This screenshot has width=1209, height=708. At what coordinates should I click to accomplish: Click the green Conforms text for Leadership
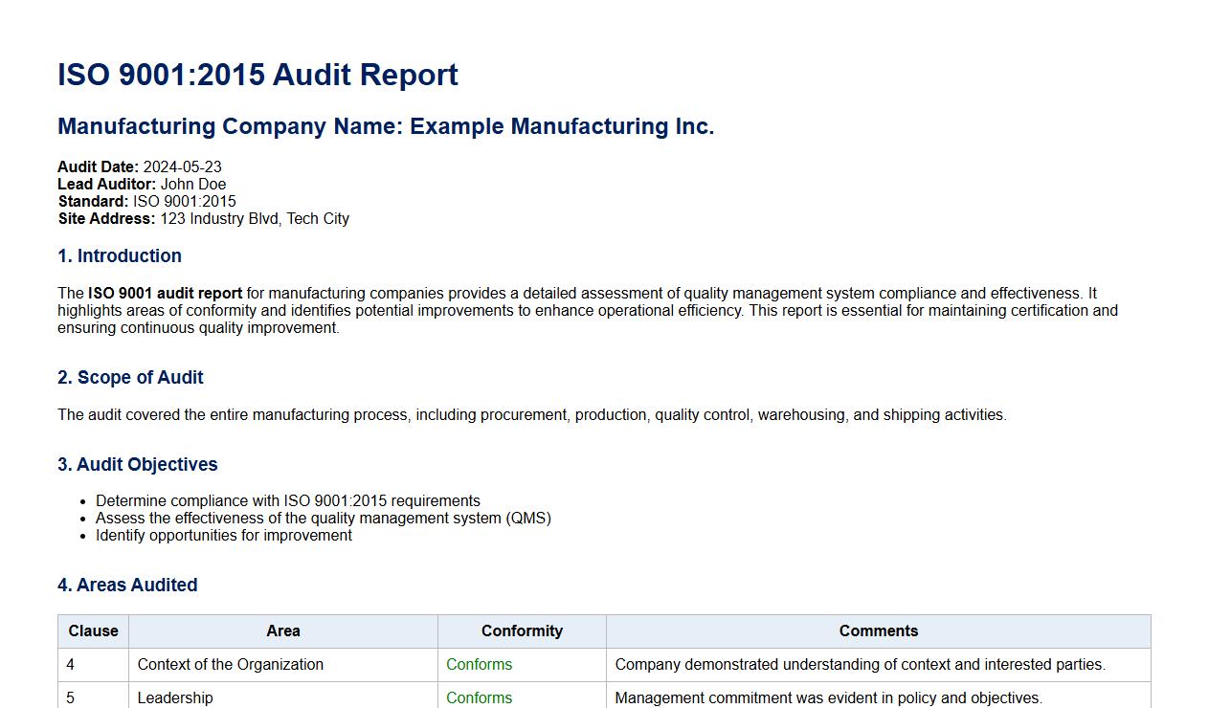coord(479,697)
